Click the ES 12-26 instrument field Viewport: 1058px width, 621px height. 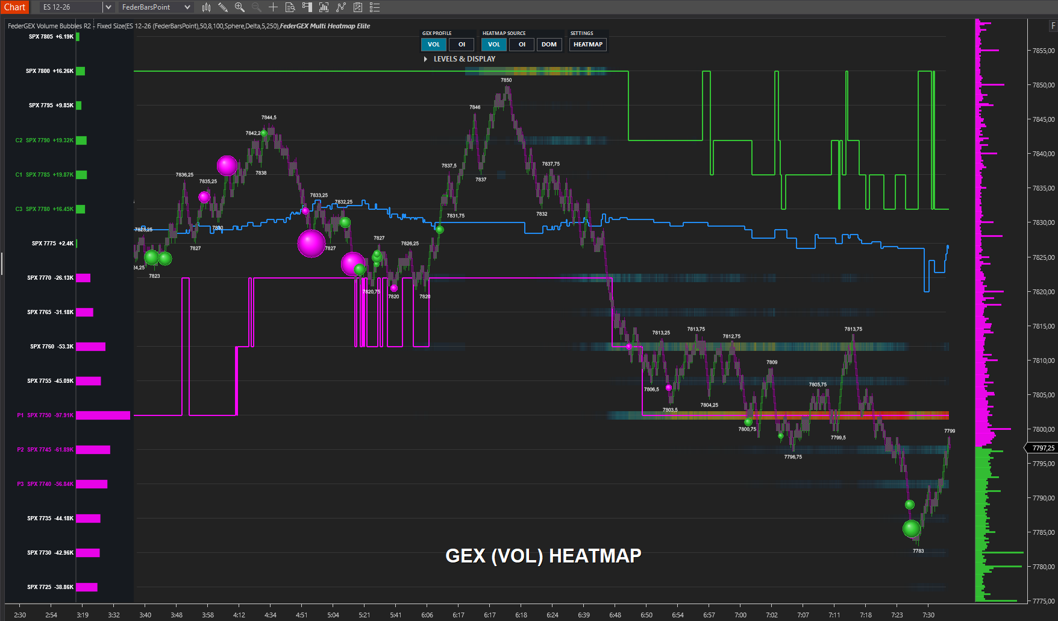[71, 7]
